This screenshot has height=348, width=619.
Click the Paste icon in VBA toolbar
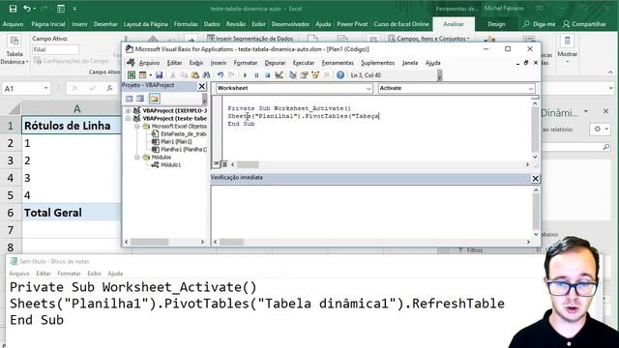pyautogui.click(x=195, y=75)
